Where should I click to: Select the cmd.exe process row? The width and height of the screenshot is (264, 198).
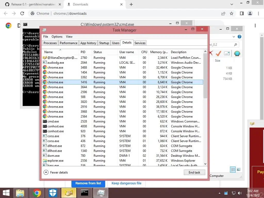tap(122, 121)
